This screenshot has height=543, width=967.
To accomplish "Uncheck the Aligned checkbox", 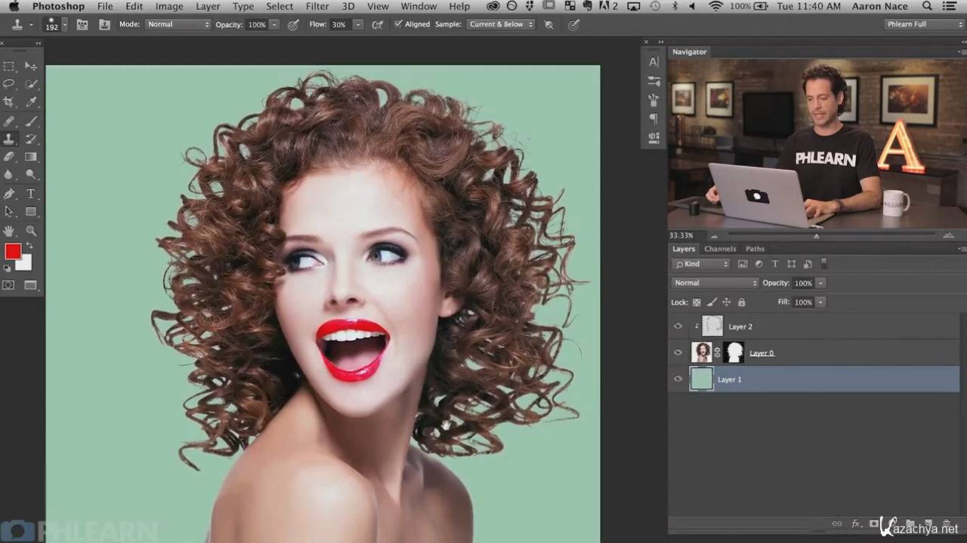I will (x=398, y=24).
